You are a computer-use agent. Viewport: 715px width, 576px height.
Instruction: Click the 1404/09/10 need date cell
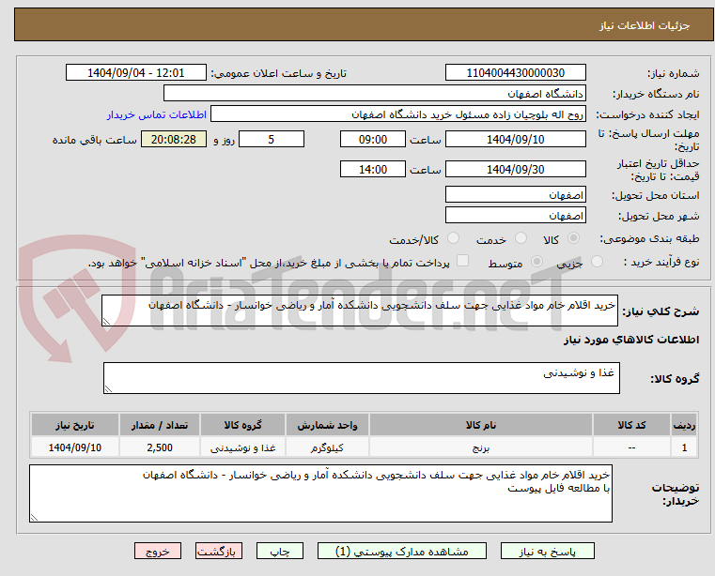pos(75,447)
